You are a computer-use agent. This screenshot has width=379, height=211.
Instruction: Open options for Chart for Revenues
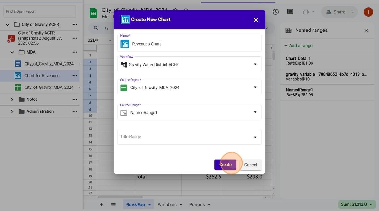coord(75,76)
